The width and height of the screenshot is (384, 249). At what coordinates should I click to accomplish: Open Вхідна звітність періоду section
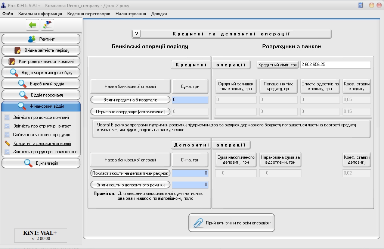tap(41, 50)
